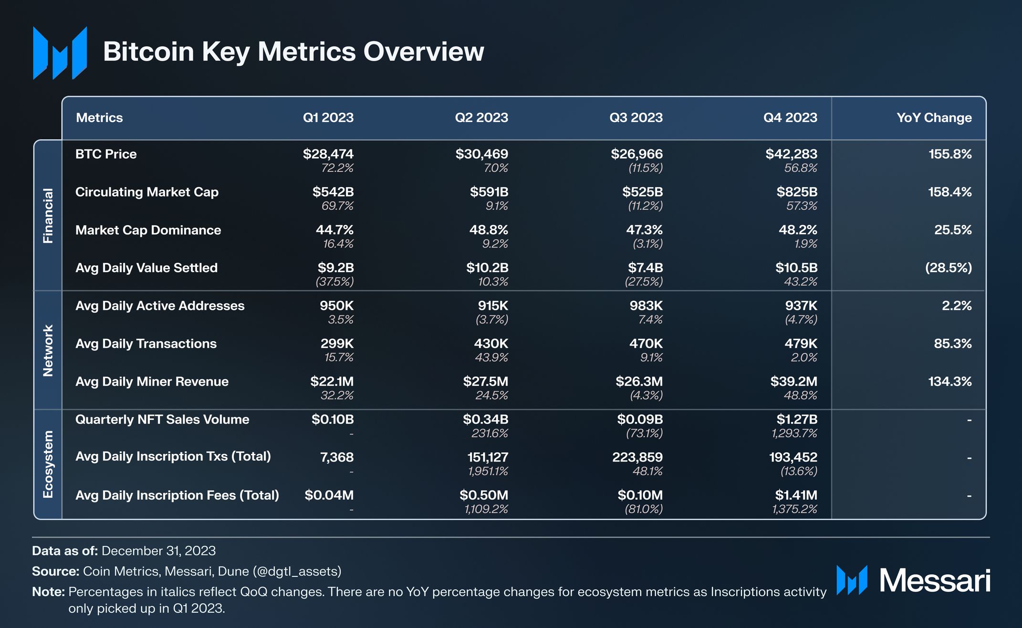Click the 223,859 inscription txs value
Screen dimensions: 1022x628
(x=637, y=458)
